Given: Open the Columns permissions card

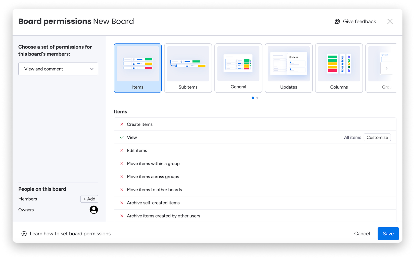Looking at the screenshot, I should (339, 68).
